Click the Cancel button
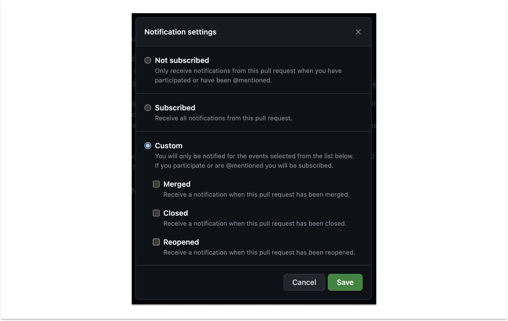 (304, 282)
